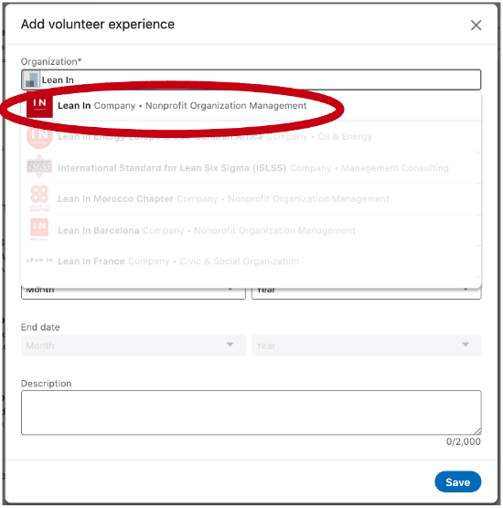Open the End date Year dropdown
Image resolution: width=503 pixels, height=508 pixels.
pyautogui.click(x=366, y=345)
